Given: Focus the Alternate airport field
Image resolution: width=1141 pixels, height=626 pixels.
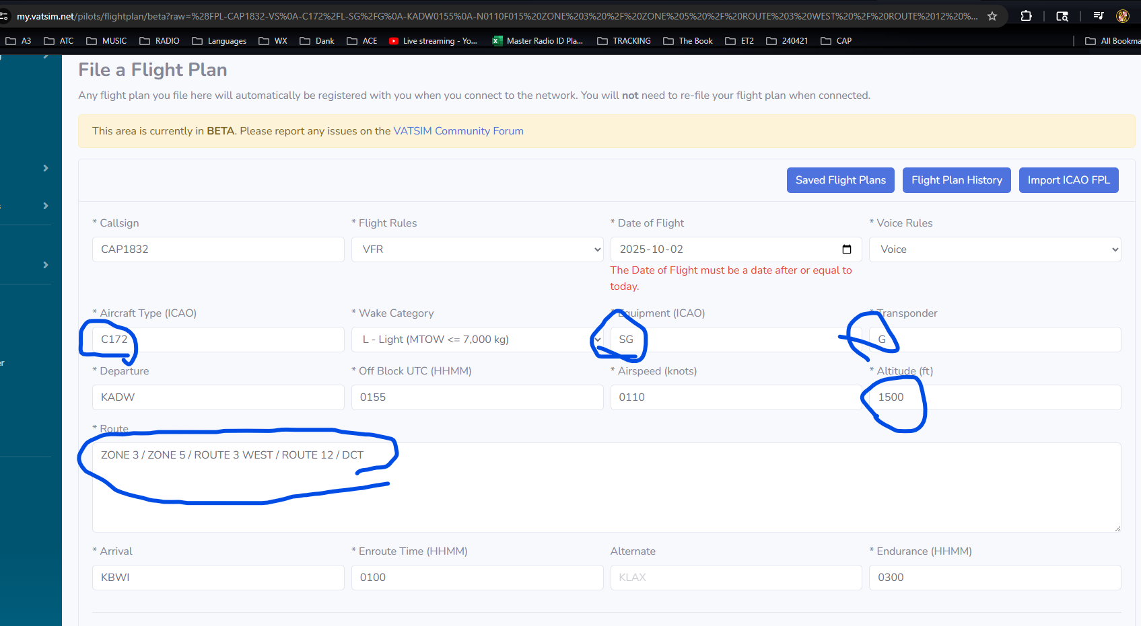Looking at the screenshot, I should [735, 578].
